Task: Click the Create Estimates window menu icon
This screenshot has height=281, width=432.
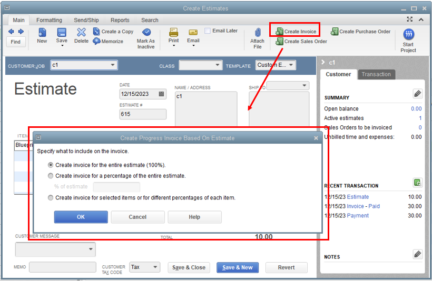Action: (7, 8)
